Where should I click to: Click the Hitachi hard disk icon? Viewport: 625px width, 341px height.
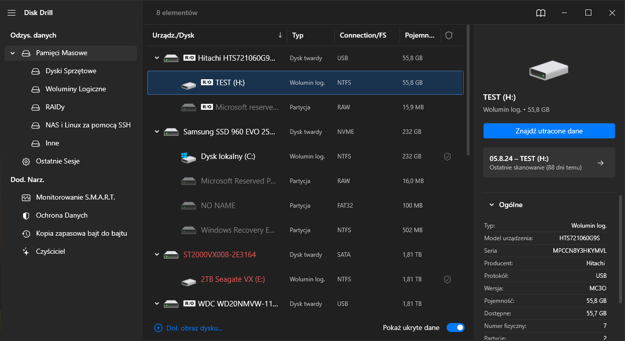coord(171,58)
